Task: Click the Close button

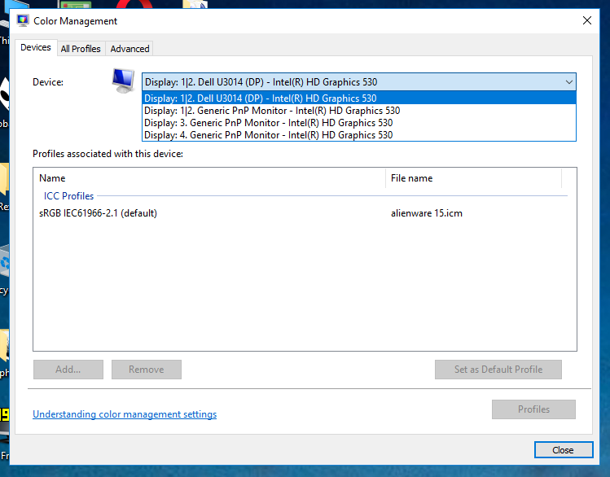Action: click(x=564, y=450)
